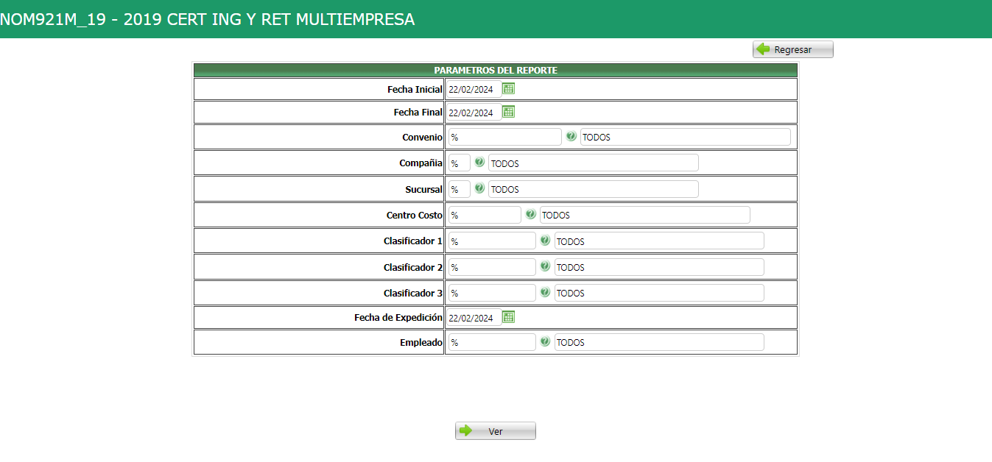Click the Compañia lookup help icon
Image resolution: width=992 pixels, height=462 pixels.
click(479, 163)
